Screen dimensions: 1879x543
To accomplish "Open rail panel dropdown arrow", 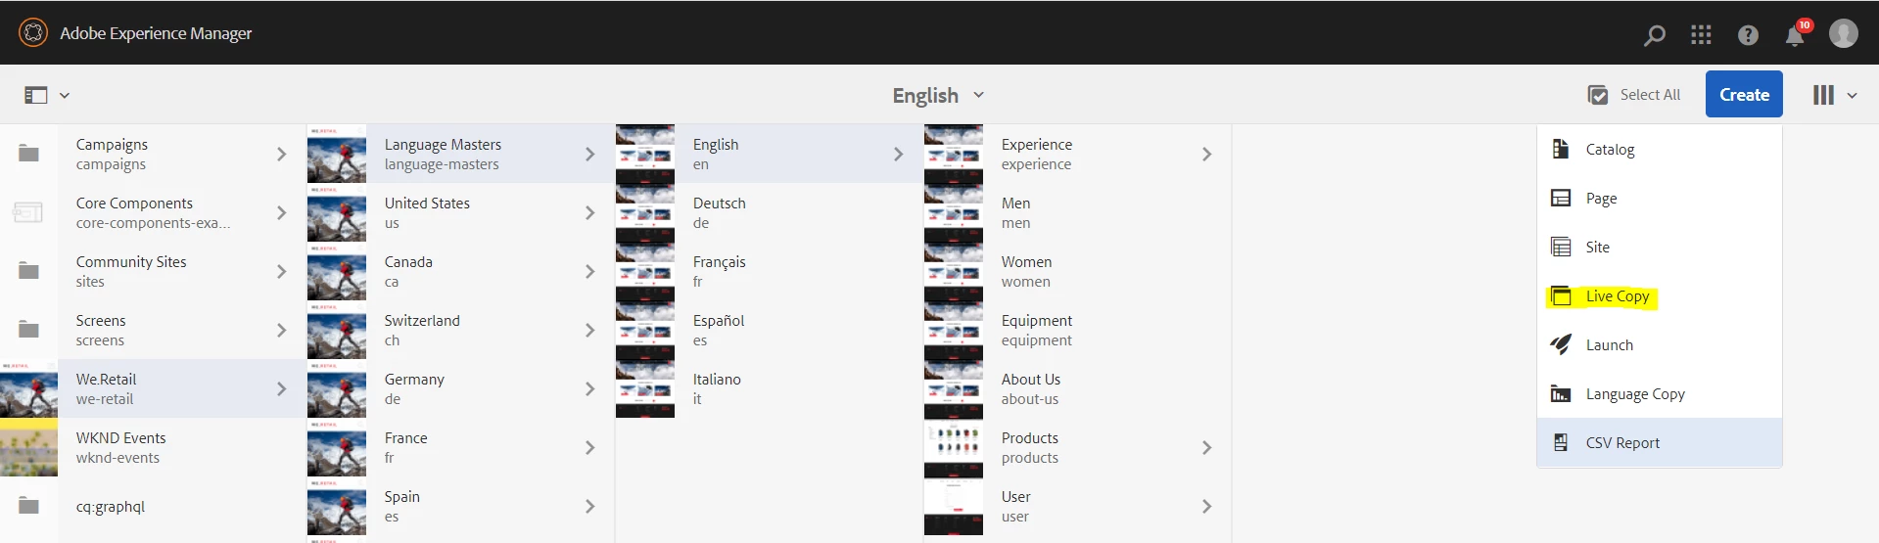I will 65,95.
